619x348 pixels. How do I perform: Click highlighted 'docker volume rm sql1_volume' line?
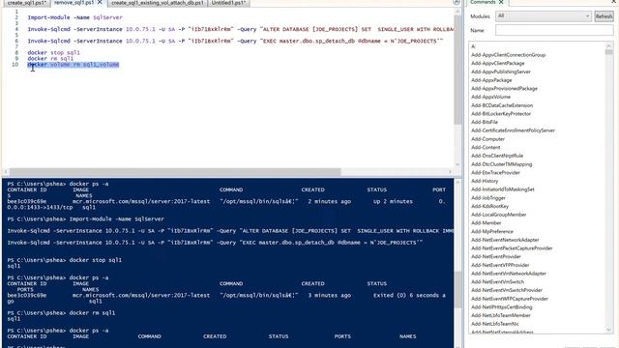(x=74, y=65)
